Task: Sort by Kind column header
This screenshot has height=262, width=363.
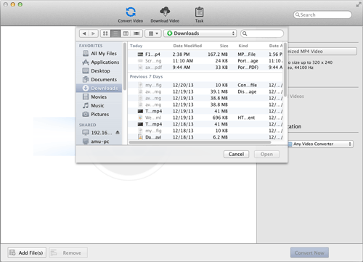Action: (243, 46)
